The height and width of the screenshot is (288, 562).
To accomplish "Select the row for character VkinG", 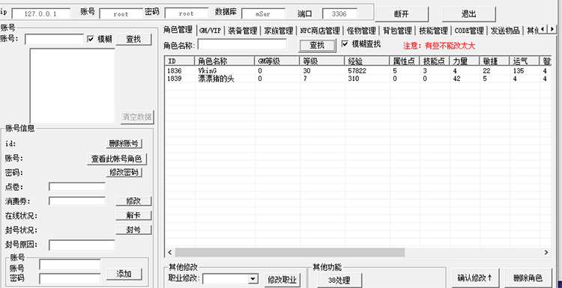I will 358,71.
